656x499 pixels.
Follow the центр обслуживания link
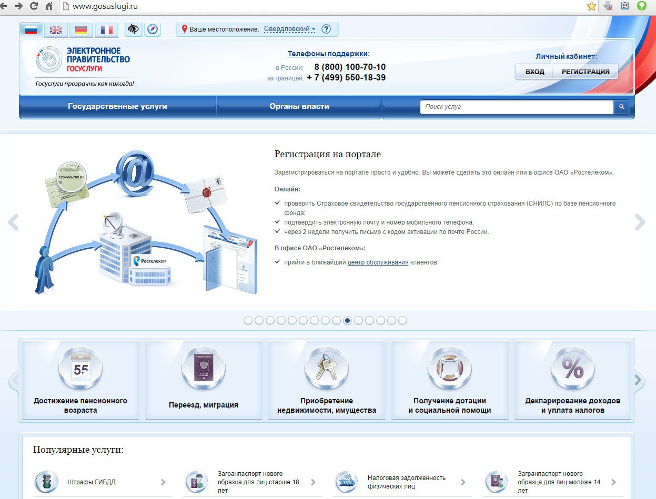tap(378, 262)
